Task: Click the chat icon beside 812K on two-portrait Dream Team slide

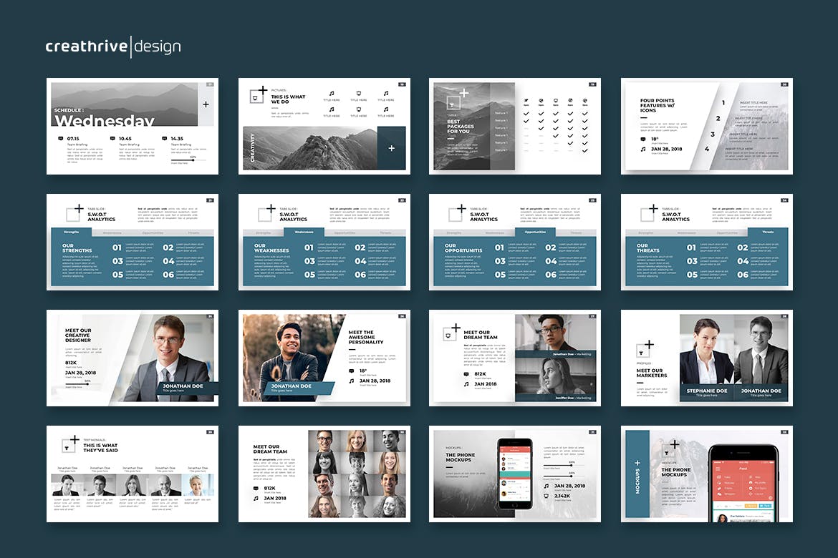Action: pyautogui.click(x=466, y=374)
